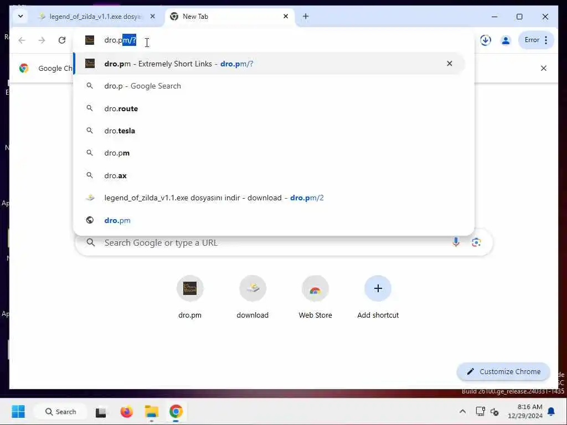This screenshot has height=425, width=567.
Task: Close the New Tab tab
Action: [x=286, y=16]
